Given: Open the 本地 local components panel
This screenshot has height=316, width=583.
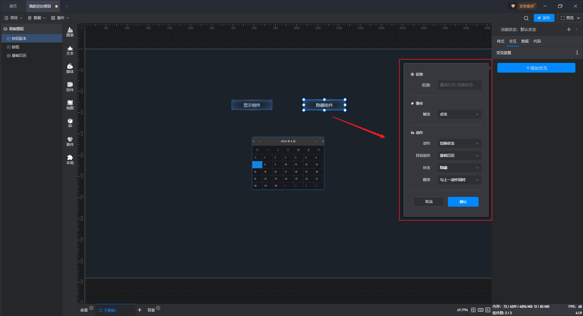Looking at the screenshot, I should 70,160.
